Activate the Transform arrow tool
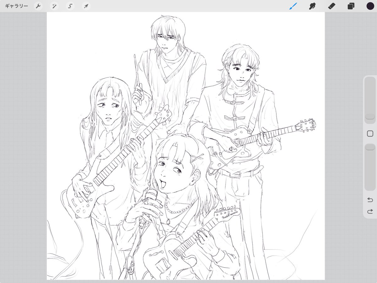The height and width of the screenshot is (283, 377). 86,6
